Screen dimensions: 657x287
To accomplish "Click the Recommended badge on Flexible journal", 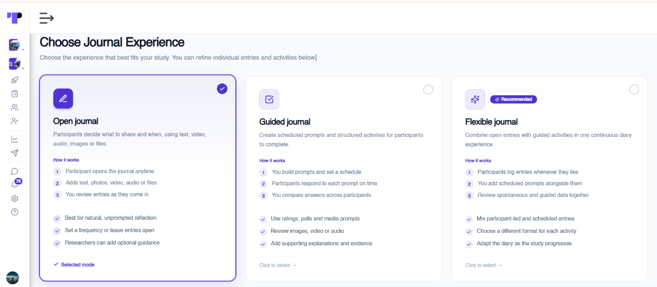I will (514, 99).
